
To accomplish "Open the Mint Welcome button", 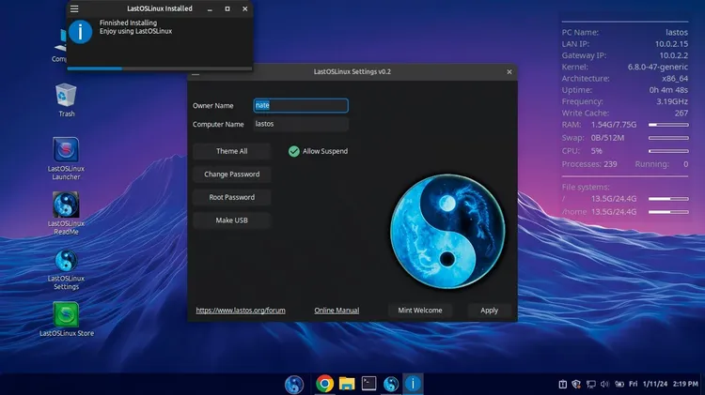I will click(x=420, y=311).
